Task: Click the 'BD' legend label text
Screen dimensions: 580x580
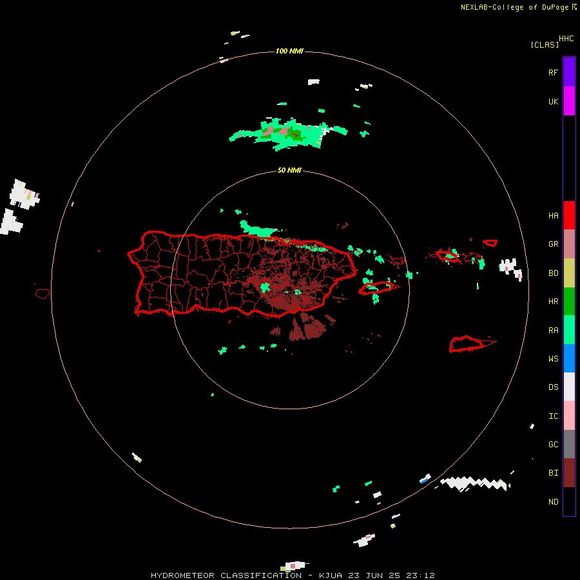Action: 554,273
